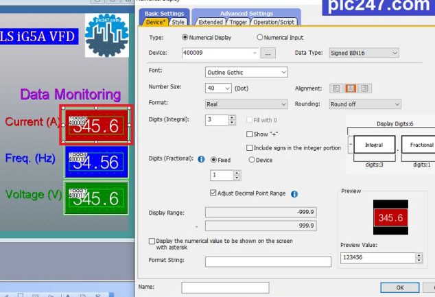Image resolution: width=435 pixels, height=297 pixels.
Task: Open info tip for Adjust Decimal Point Range
Action: click(x=294, y=194)
